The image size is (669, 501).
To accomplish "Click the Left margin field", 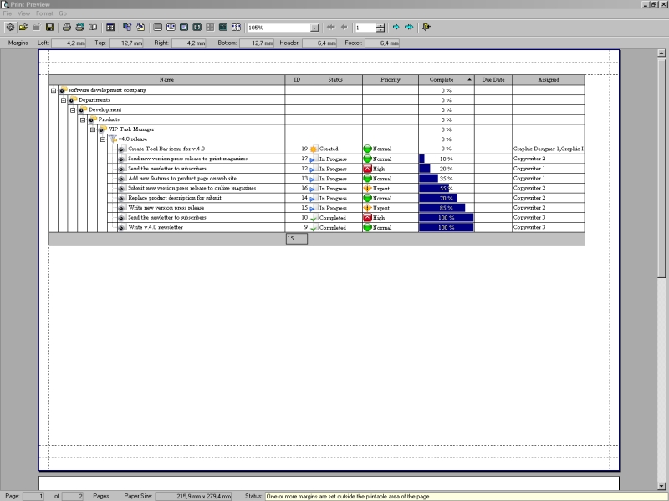I will (69, 43).
